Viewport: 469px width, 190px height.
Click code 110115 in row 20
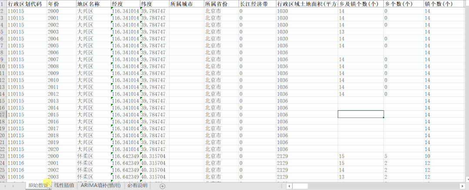27,135
